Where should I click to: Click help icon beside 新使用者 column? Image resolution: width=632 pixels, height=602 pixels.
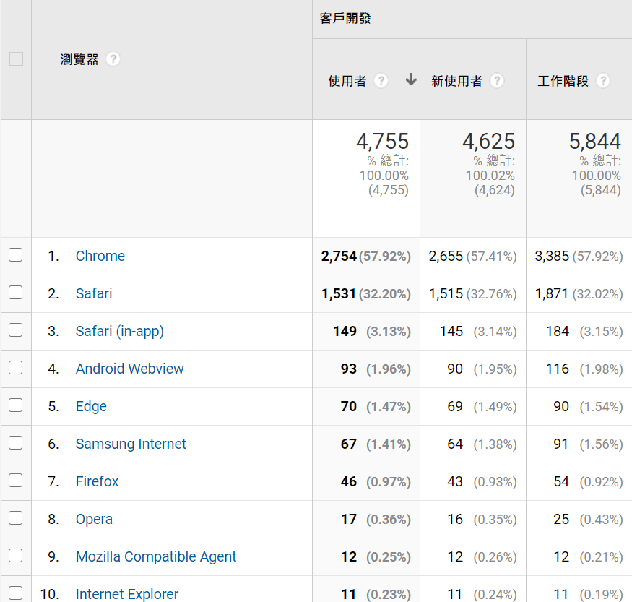497,81
